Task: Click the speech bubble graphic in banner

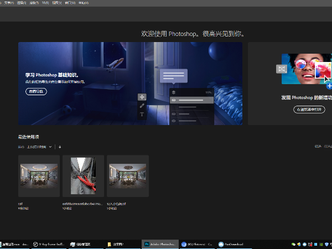Action: [x=174, y=76]
